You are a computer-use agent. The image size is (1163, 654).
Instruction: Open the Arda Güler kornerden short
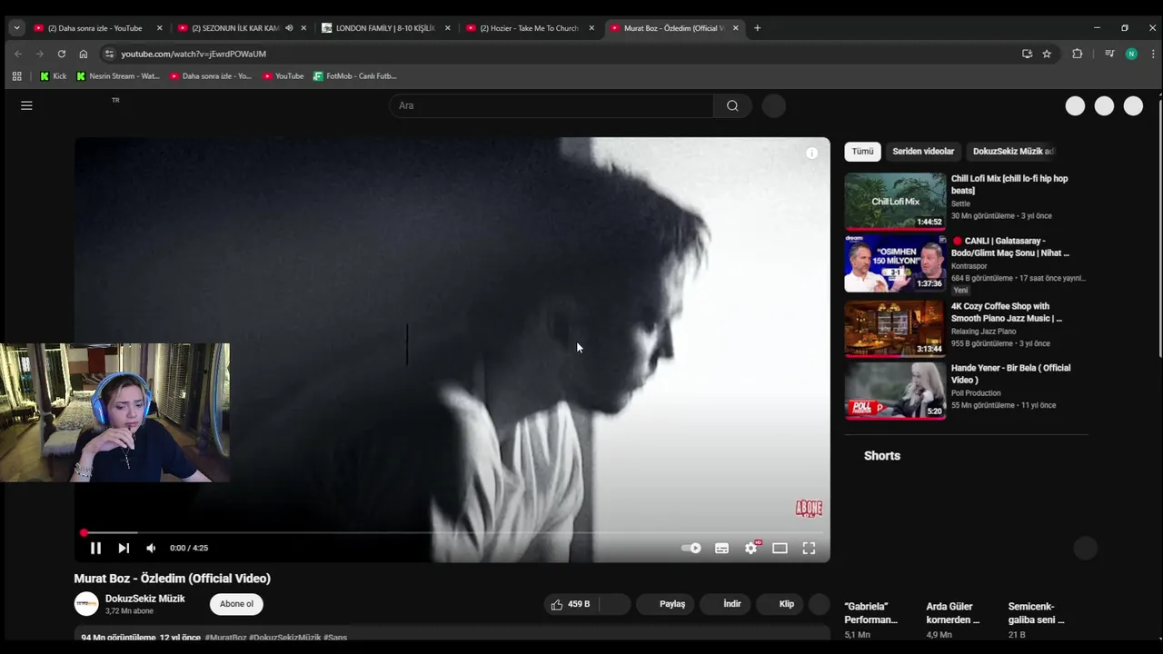952,613
